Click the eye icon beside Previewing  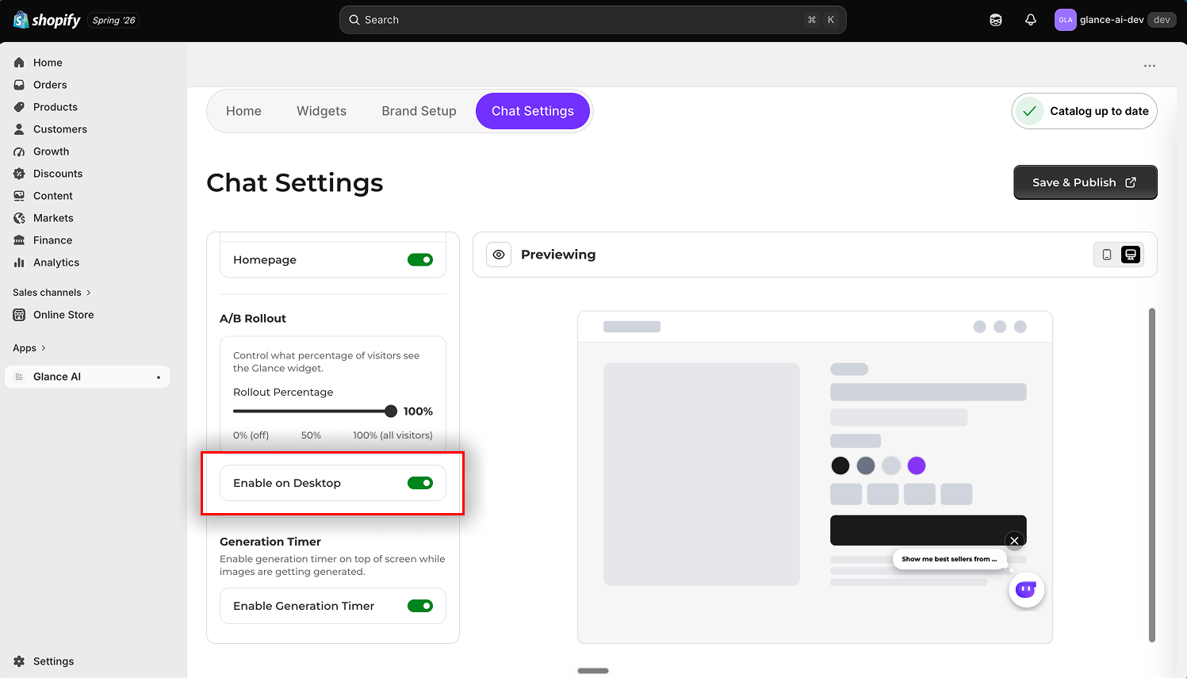(499, 255)
